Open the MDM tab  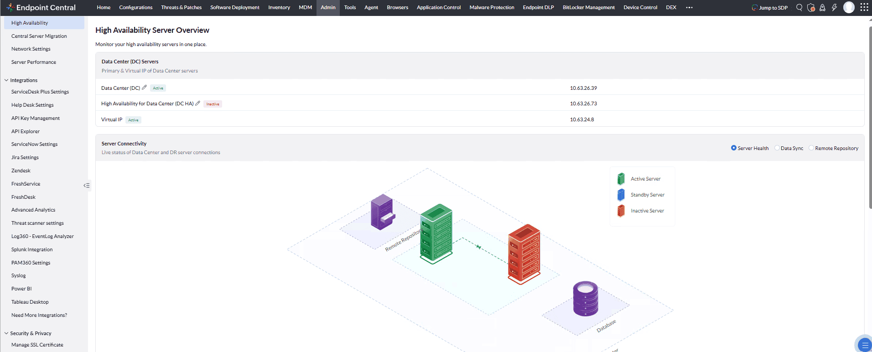click(x=305, y=7)
